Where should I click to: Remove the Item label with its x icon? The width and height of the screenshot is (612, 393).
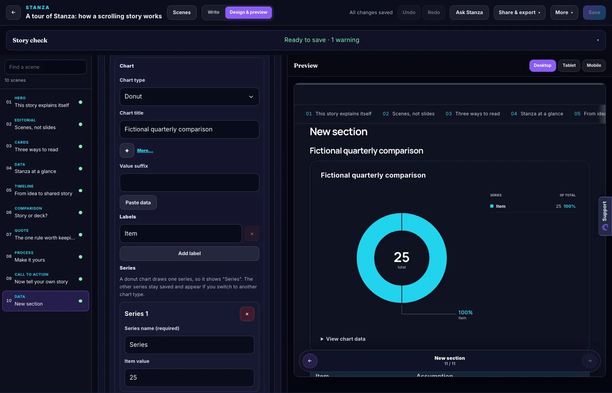point(252,234)
